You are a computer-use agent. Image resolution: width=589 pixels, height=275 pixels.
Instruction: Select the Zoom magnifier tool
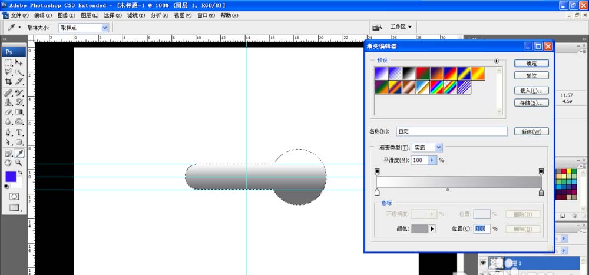tap(19, 163)
